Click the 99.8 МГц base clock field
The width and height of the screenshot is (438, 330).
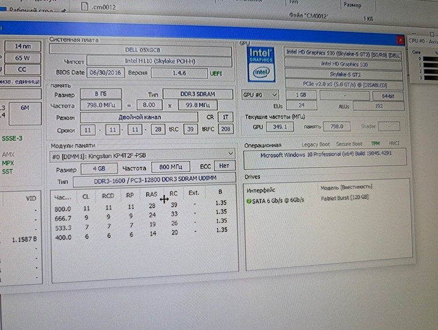pos(198,105)
